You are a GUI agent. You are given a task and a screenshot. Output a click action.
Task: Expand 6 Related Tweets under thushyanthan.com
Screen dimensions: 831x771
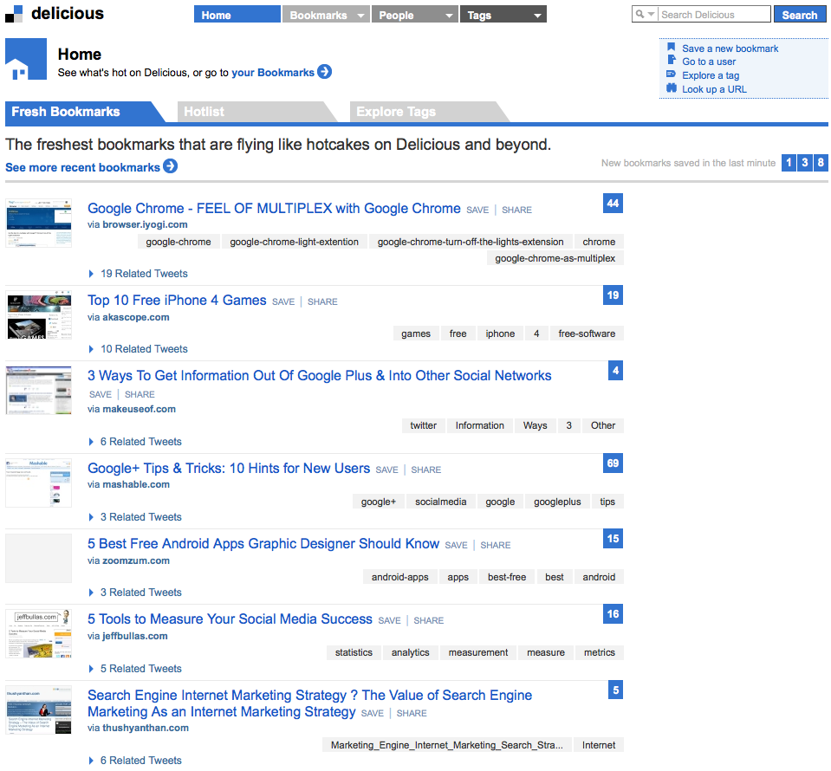(x=135, y=761)
